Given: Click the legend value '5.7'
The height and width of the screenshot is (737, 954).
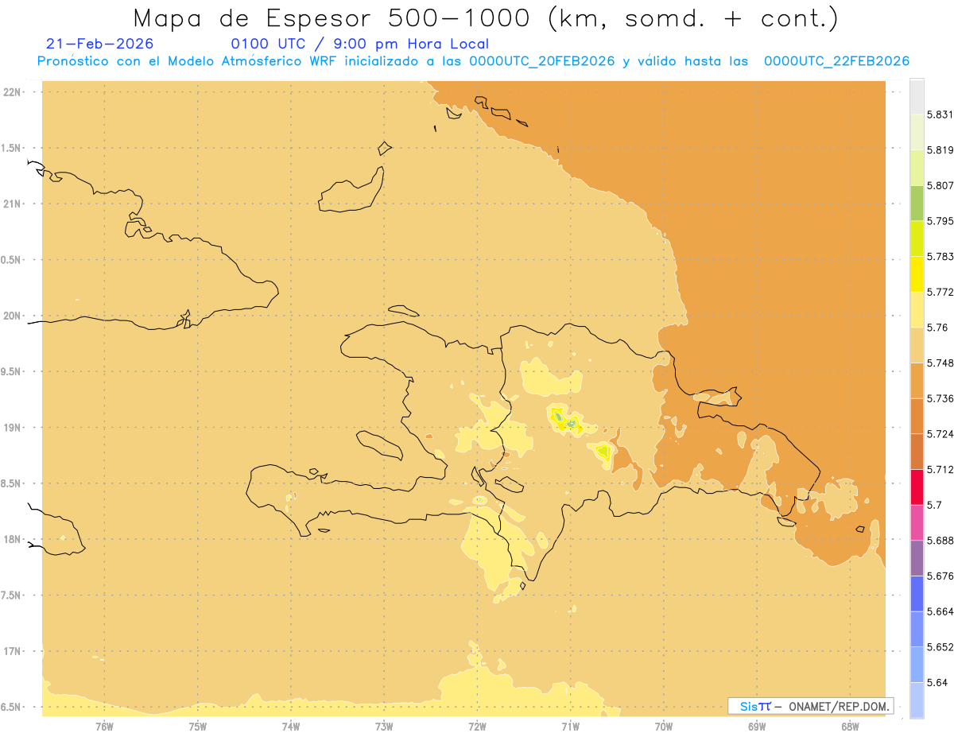Looking at the screenshot, I should pos(934,505).
